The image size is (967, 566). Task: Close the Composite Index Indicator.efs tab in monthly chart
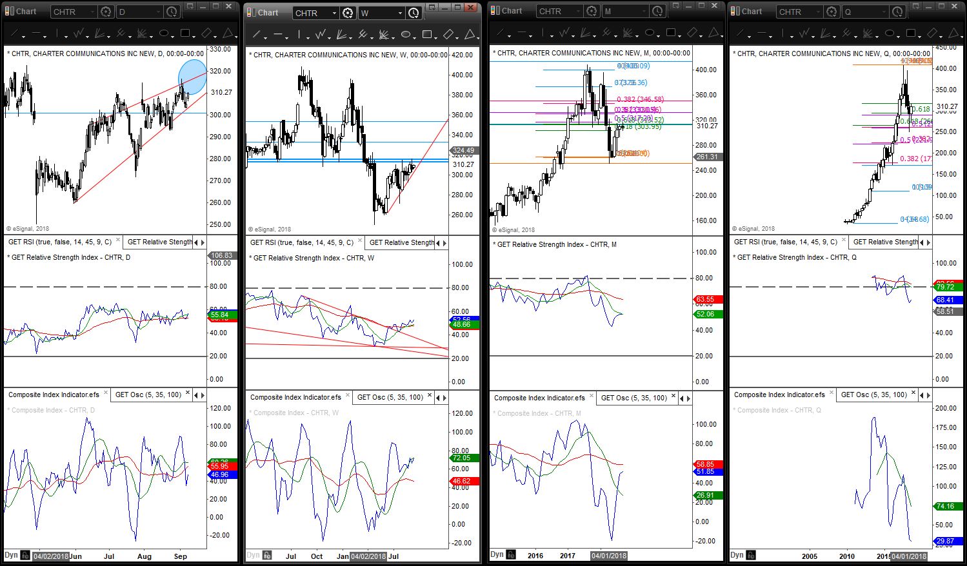[592, 396]
